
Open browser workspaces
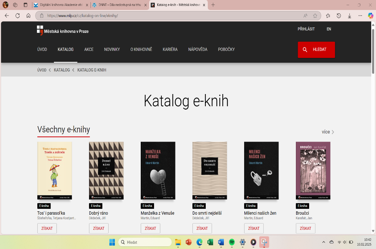pyautogui.click(x=15, y=5)
